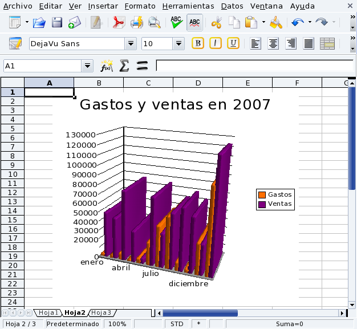Open the Editar menu

[51, 6]
